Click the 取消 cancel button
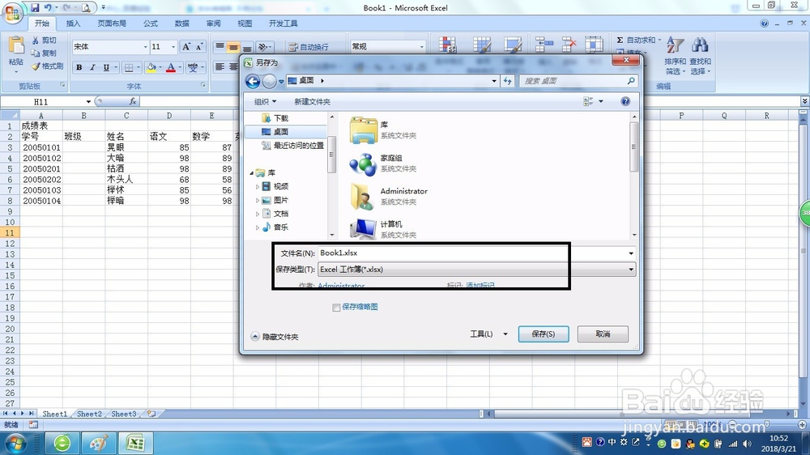 tap(603, 334)
